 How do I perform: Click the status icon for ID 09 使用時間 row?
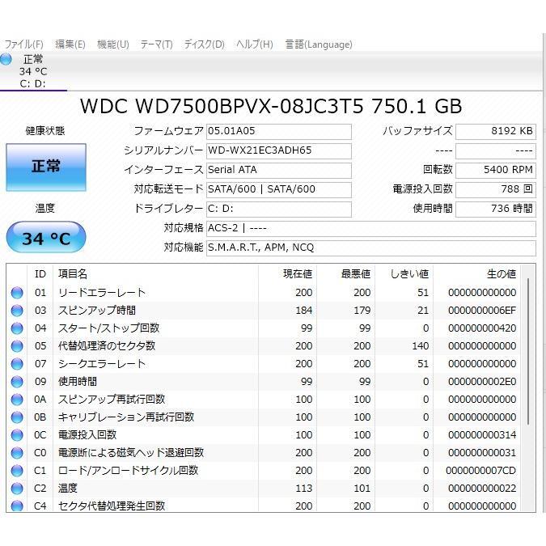pos(17,382)
